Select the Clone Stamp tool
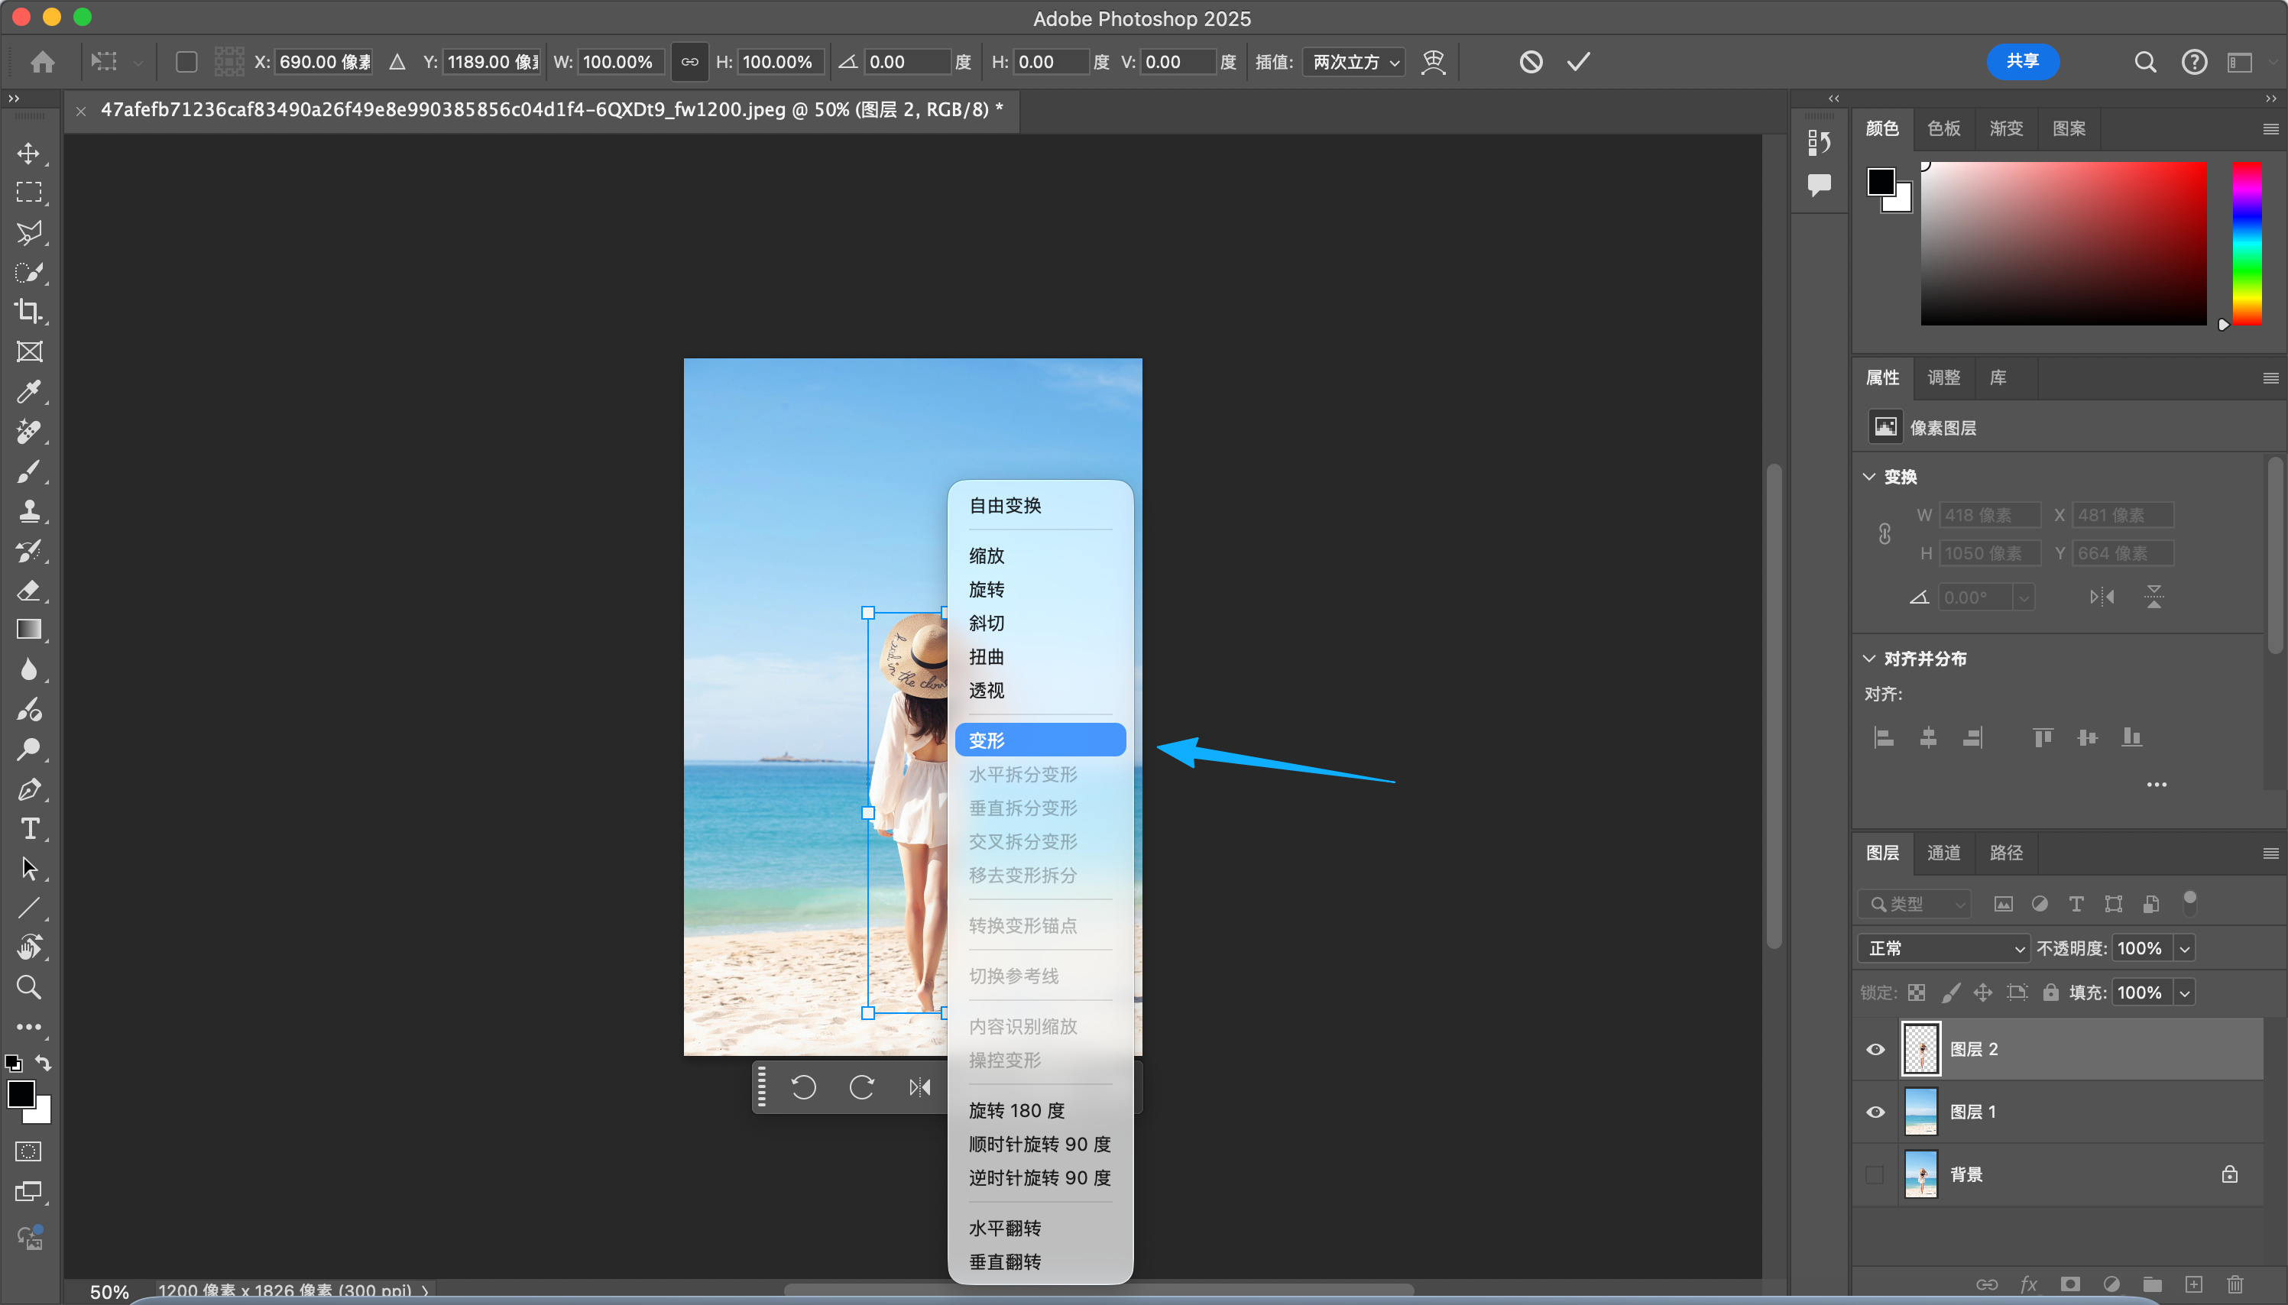This screenshot has height=1305, width=2288. click(29, 511)
